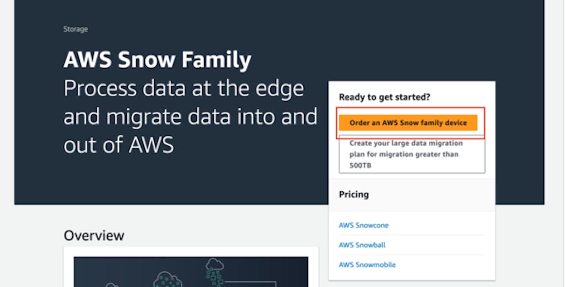
Task: Order an AWS Snow family device
Action: point(409,122)
